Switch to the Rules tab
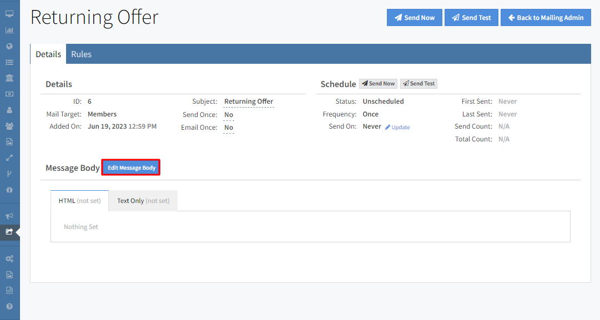Image resolution: width=600 pixels, height=320 pixels. point(81,54)
